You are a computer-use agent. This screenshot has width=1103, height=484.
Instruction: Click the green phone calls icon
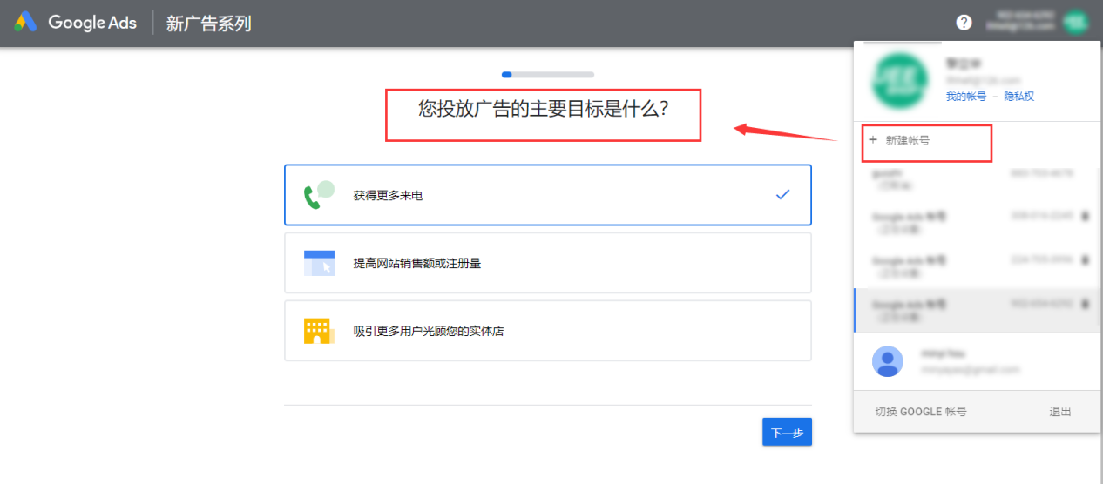(x=318, y=195)
